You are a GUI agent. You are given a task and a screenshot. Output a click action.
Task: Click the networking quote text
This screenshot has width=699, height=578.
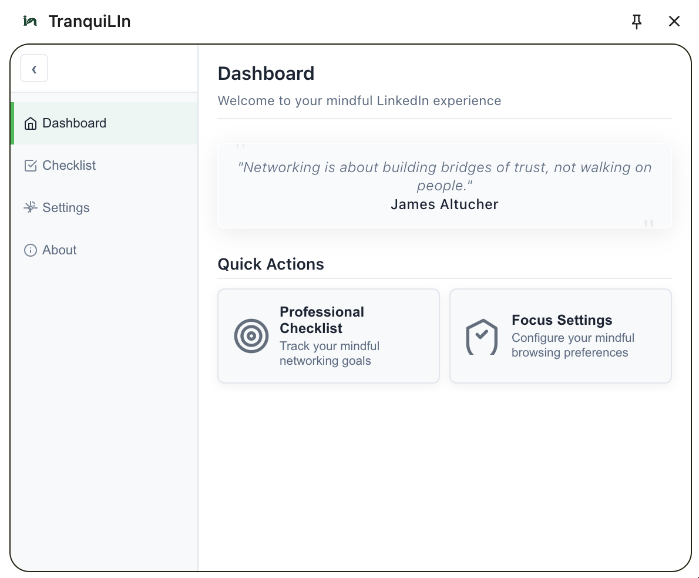tap(444, 176)
